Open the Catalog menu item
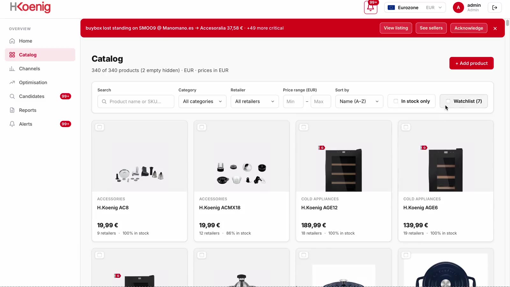Image resolution: width=510 pixels, height=287 pixels. point(40,55)
